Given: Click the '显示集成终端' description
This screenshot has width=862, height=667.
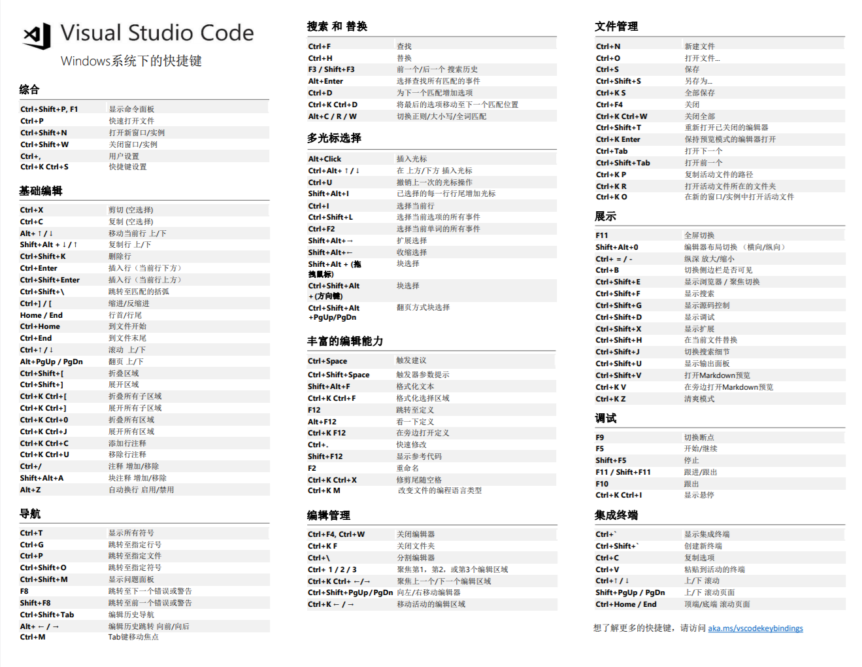Looking at the screenshot, I should [707, 534].
